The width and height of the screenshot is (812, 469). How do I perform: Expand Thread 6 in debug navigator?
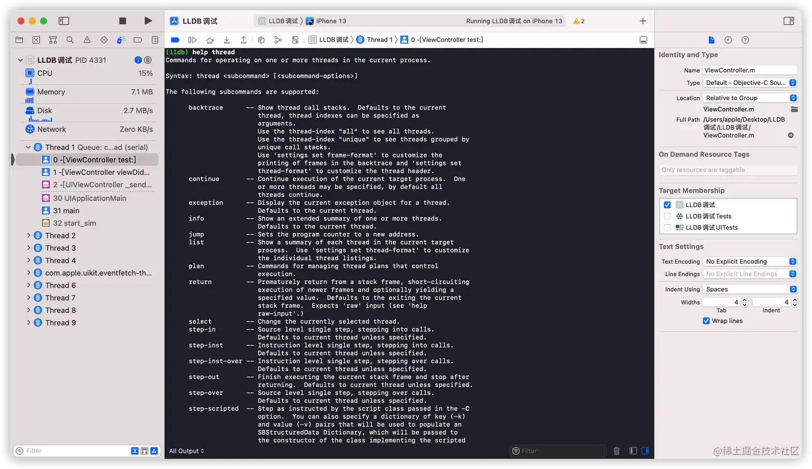[x=28, y=285]
